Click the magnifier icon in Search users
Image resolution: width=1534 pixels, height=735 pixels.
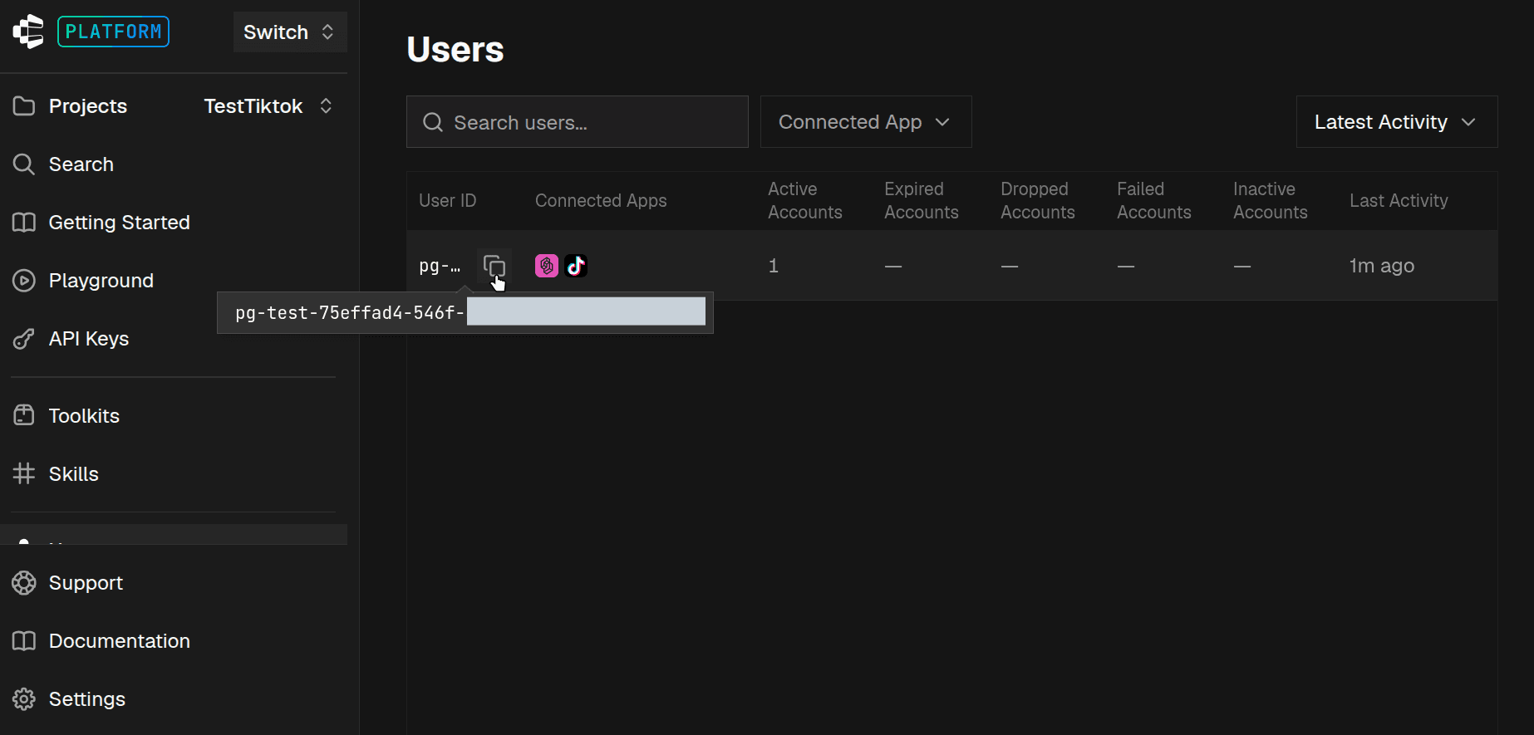point(433,123)
